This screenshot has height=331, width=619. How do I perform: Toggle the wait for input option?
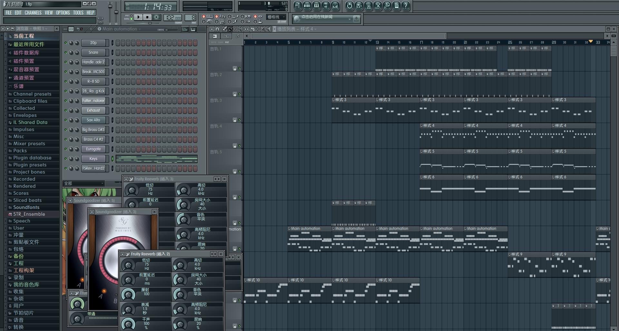217,22
